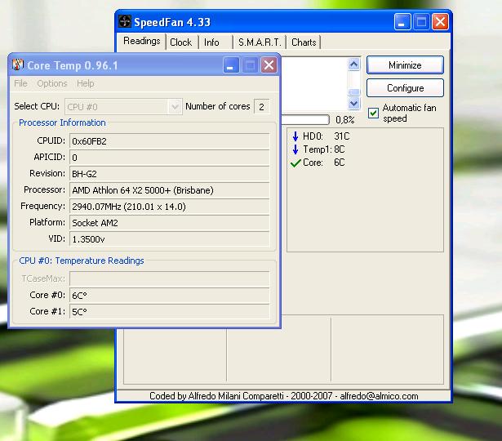Screen dimensions: 502x441
Task: Click the SpeedFan log scroll up arrow
Action: coord(353,65)
